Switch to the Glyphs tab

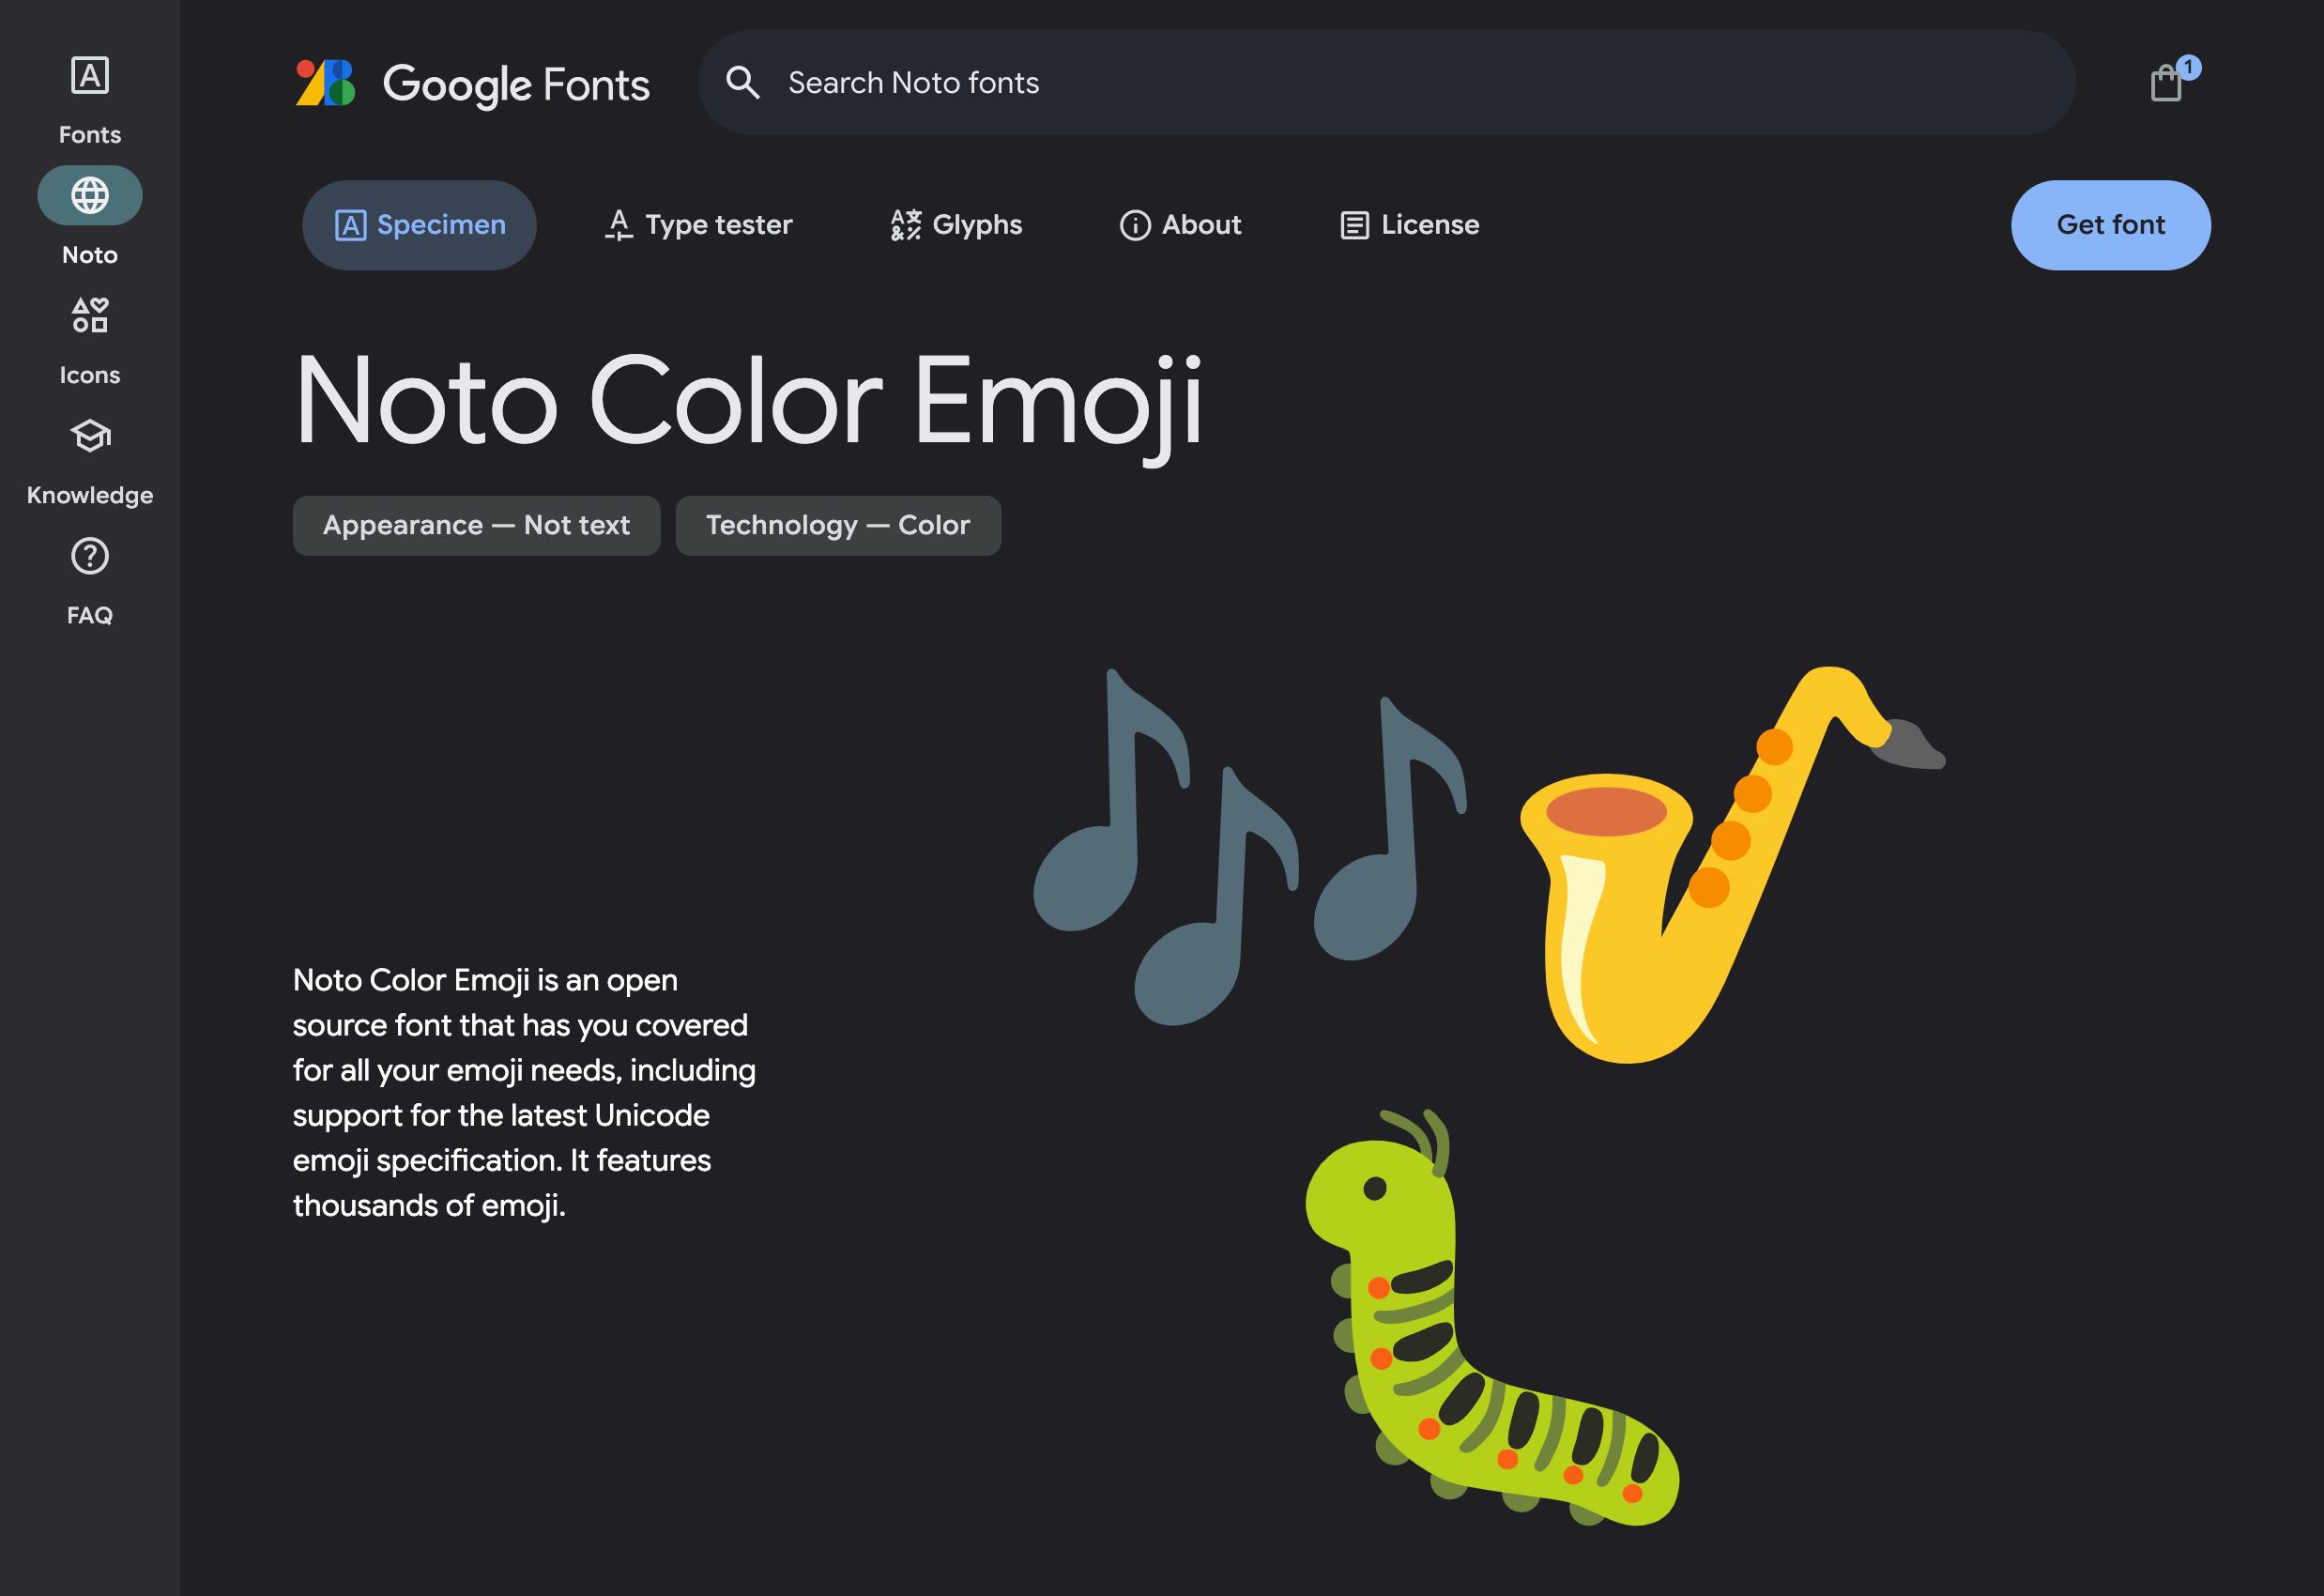956,225
